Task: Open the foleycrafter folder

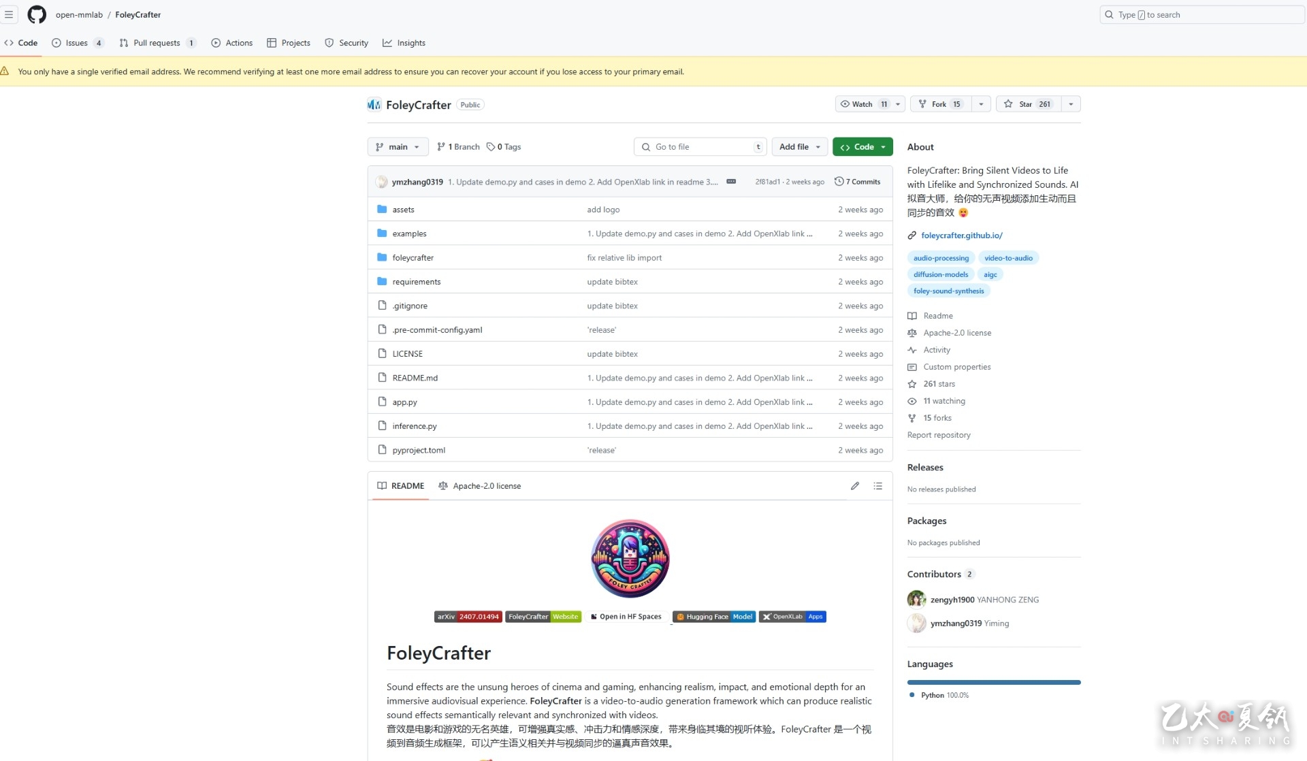Action: pos(413,258)
